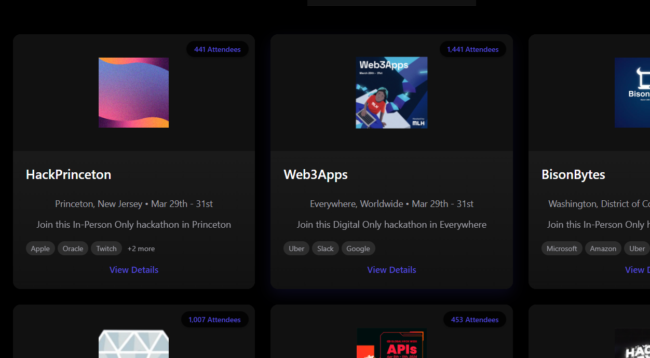Screen dimensions: 650x358
Task: Click View Details under HackPrinceton
Action: point(134,270)
